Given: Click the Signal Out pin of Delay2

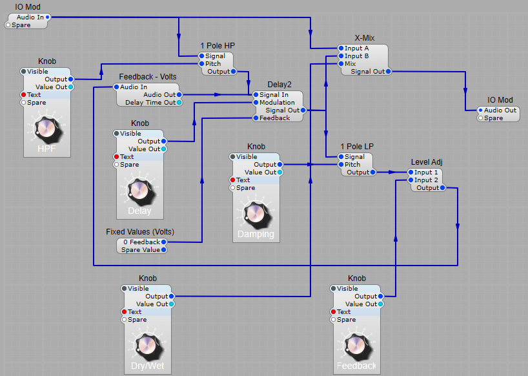Looking at the screenshot, I should (303, 110).
